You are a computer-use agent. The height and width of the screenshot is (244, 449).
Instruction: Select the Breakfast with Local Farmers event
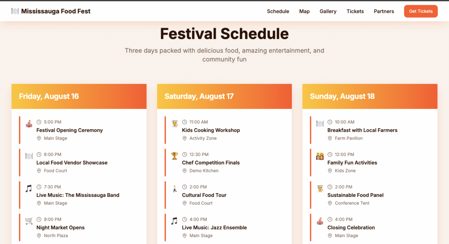tap(362, 130)
